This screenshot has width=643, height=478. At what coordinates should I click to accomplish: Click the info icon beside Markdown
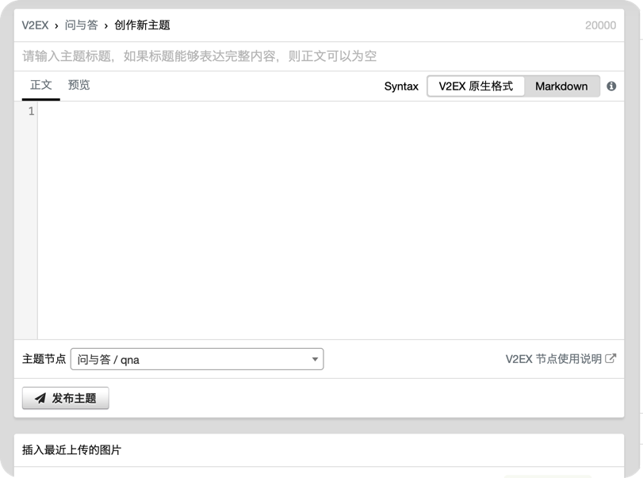(611, 86)
